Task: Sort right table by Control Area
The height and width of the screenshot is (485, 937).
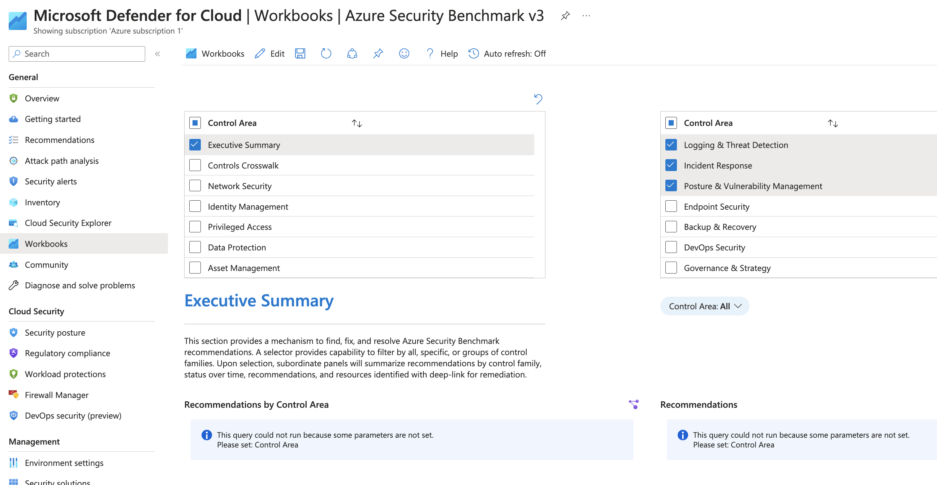Action: pos(833,123)
